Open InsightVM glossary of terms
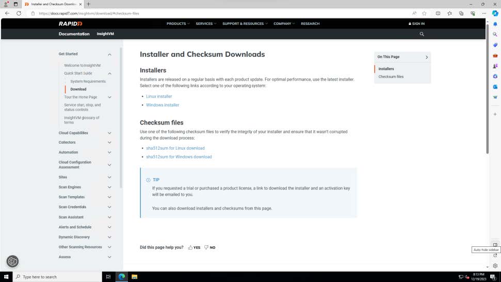The width and height of the screenshot is (501, 282). [82, 120]
